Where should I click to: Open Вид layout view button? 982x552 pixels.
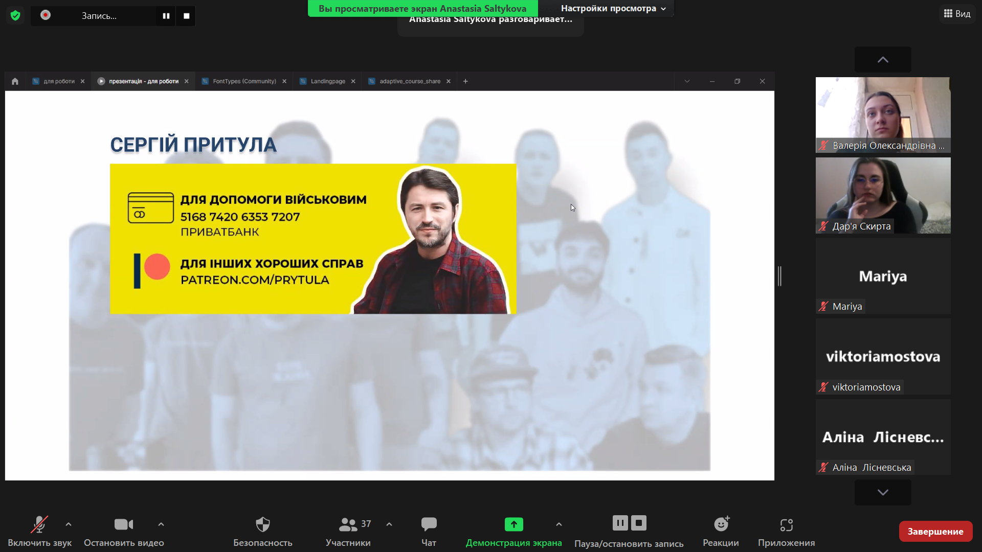957,14
